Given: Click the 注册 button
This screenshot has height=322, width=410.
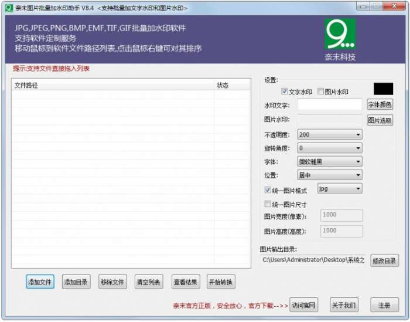Looking at the screenshot, I should tap(385, 305).
